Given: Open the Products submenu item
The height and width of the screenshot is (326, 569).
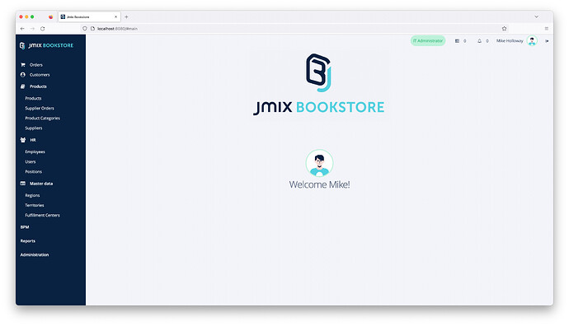Looking at the screenshot, I should 33,99.
